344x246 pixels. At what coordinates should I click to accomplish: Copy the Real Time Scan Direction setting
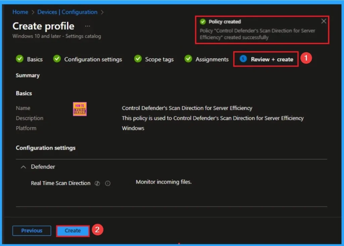(x=97, y=183)
